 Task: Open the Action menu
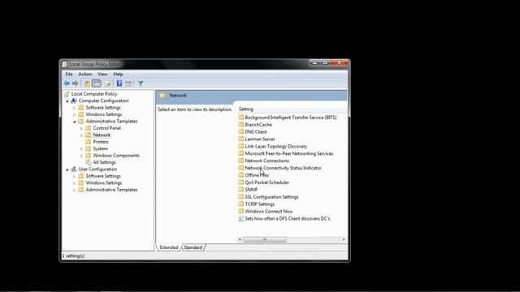pyautogui.click(x=84, y=74)
